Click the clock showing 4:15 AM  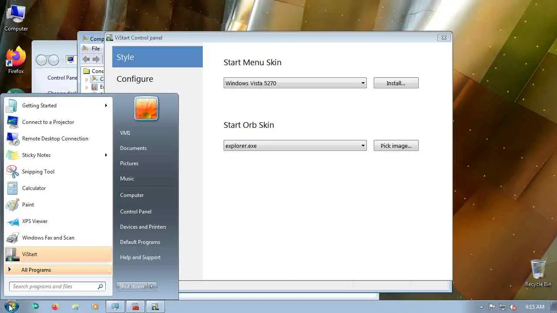(x=535, y=307)
